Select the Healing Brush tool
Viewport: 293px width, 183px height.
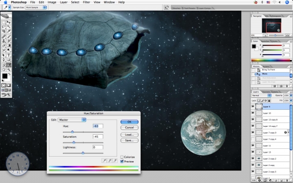click(3, 37)
